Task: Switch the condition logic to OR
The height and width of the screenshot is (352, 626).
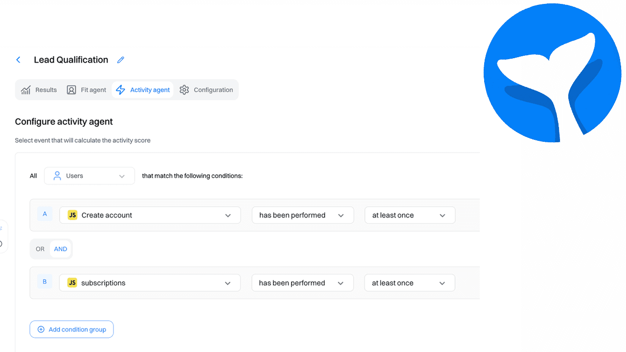Action: [x=40, y=249]
